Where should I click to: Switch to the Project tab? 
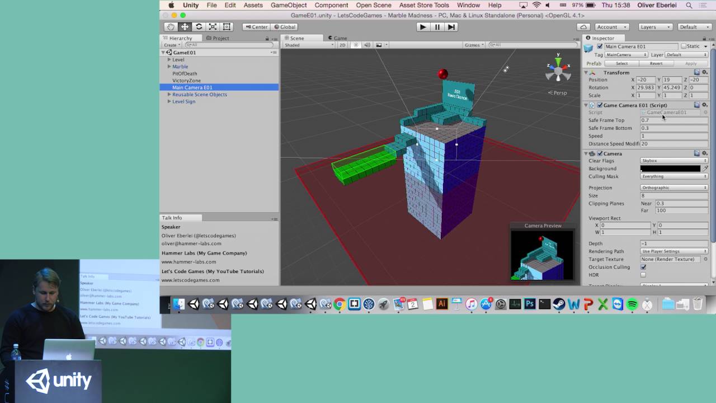[218, 38]
